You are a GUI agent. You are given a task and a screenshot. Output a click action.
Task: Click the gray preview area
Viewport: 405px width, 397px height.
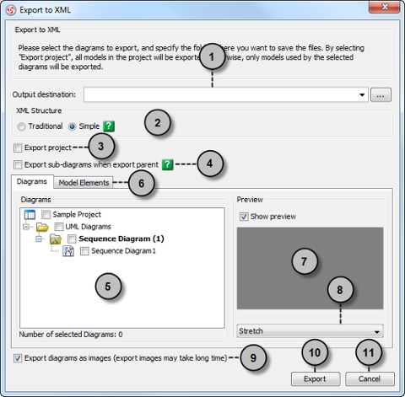click(x=310, y=268)
